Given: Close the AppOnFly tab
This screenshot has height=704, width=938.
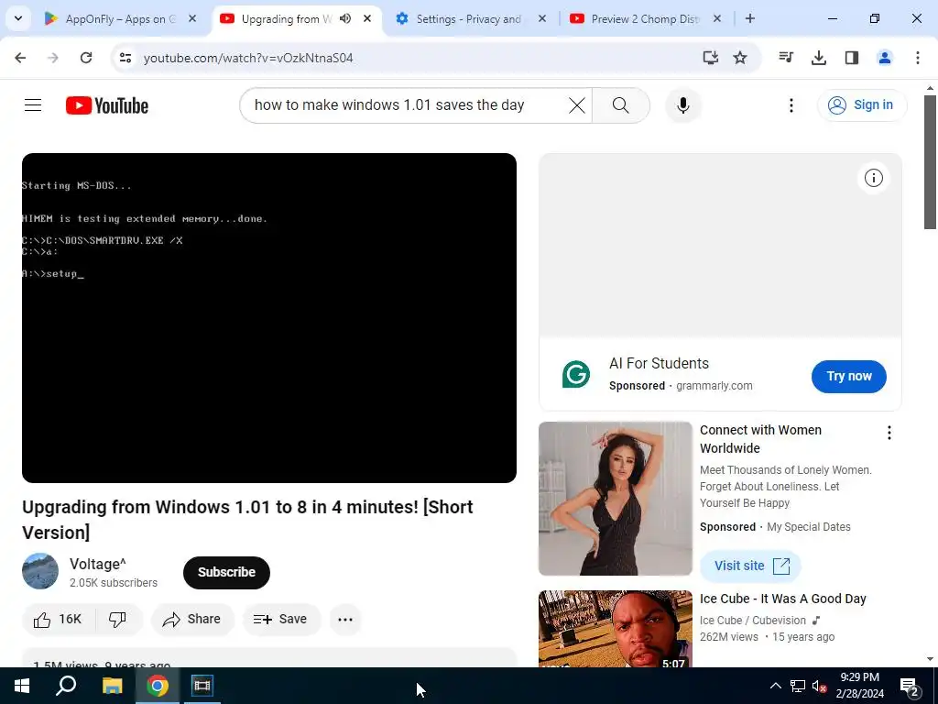Looking at the screenshot, I should click(x=192, y=19).
